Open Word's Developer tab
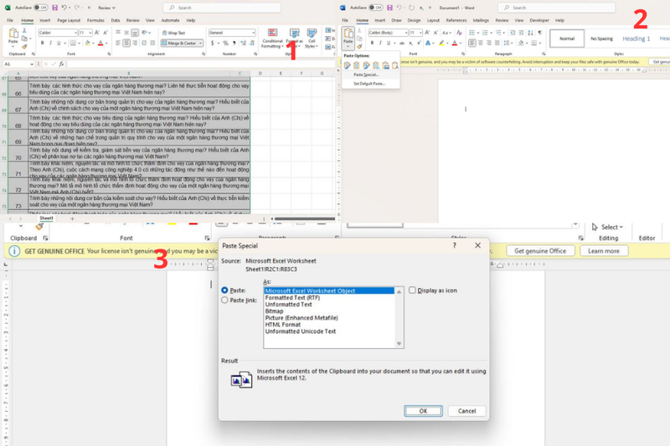The height and width of the screenshot is (446, 670). point(539,20)
